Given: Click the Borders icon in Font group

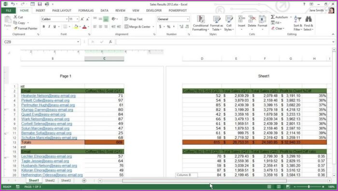Looking at the screenshot, I should click(x=65, y=27).
